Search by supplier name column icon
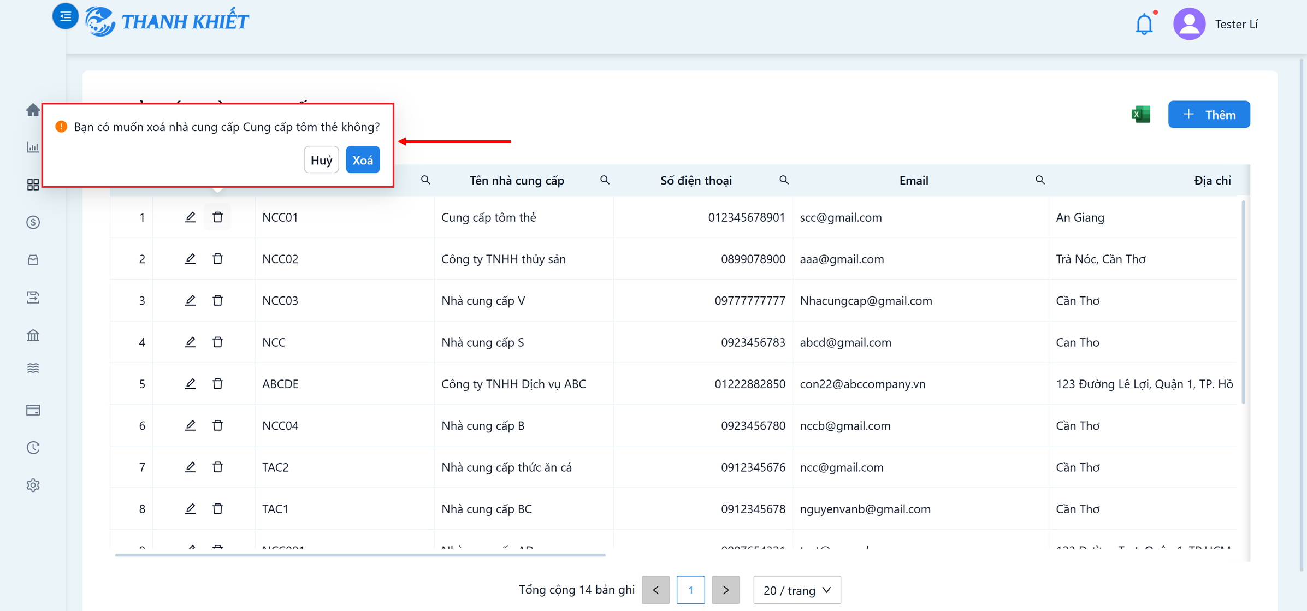Image resolution: width=1307 pixels, height=611 pixels. (x=605, y=180)
